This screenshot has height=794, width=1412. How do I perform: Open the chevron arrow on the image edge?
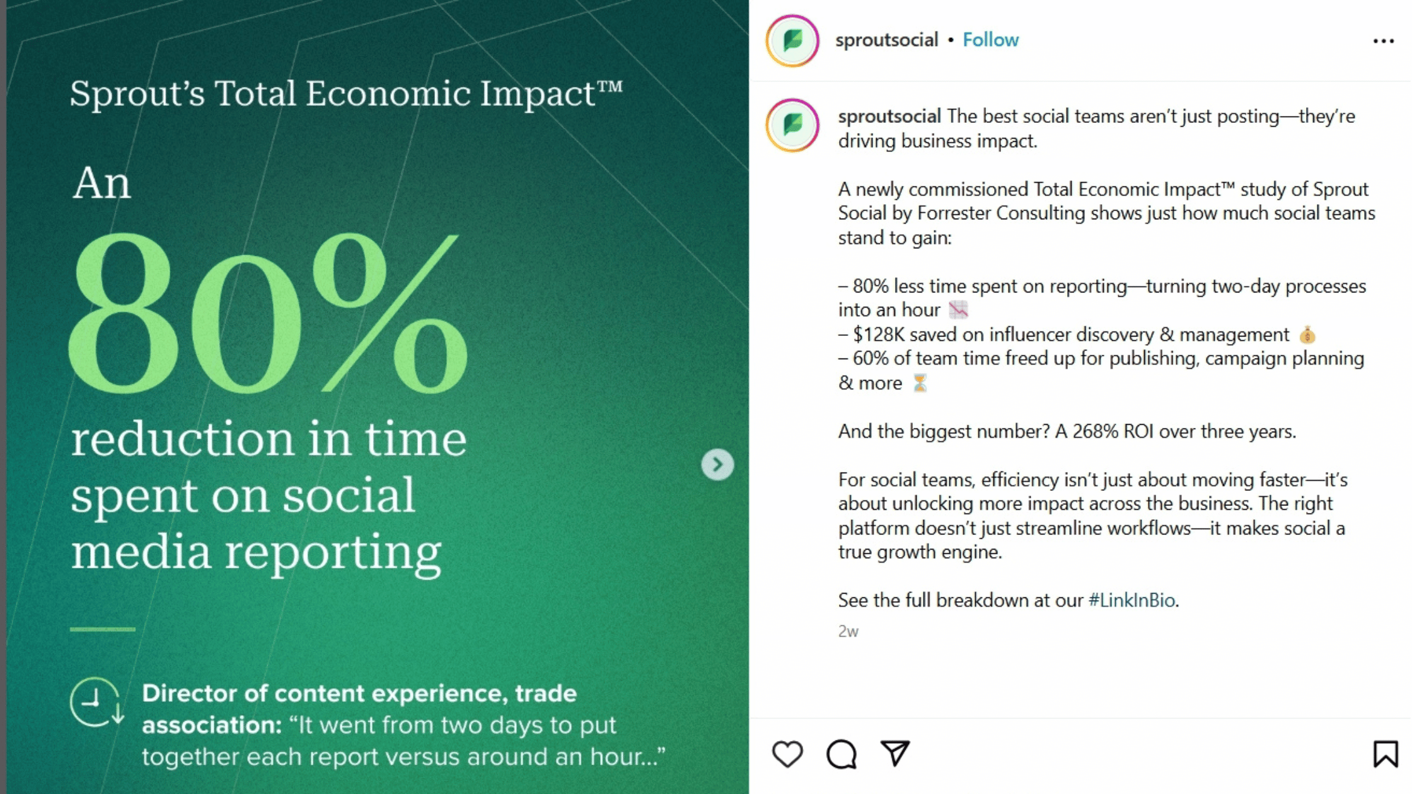(x=717, y=465)
